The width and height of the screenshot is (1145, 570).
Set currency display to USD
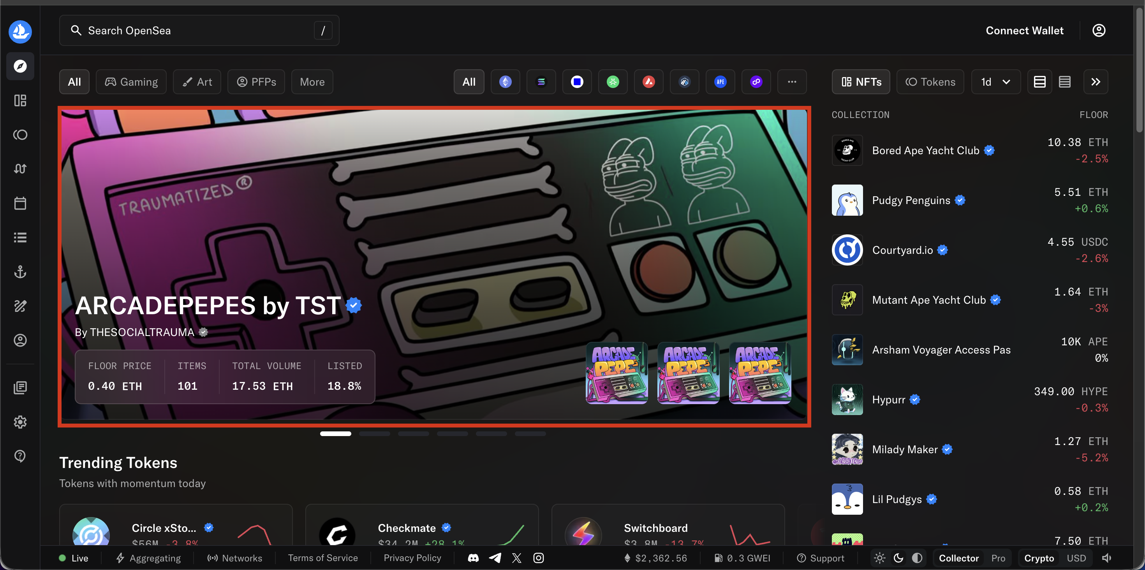point(1076,558)
